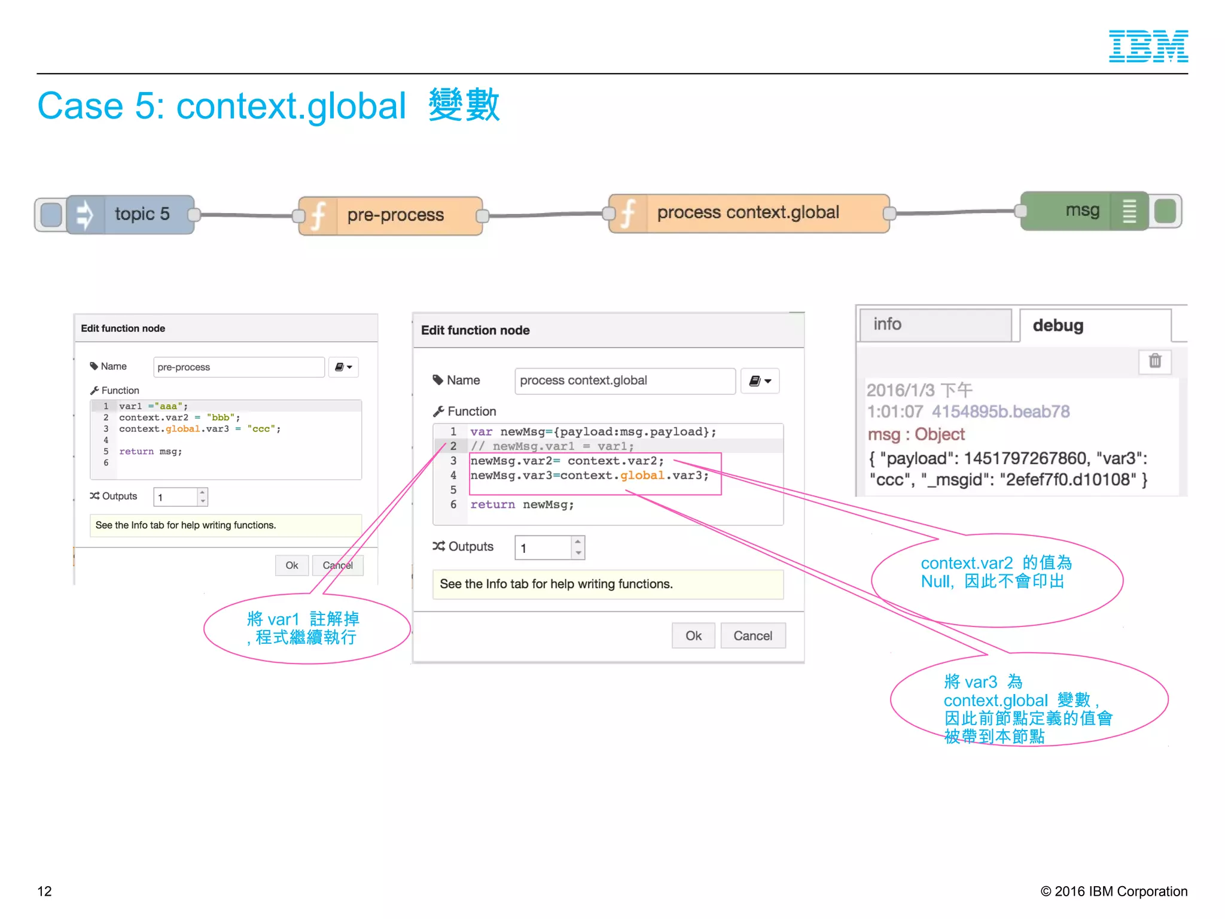The height and width of the screenshot is (919, 1225).
Task: Click the pre-process function node icon
Action: (x=318, y=215)
